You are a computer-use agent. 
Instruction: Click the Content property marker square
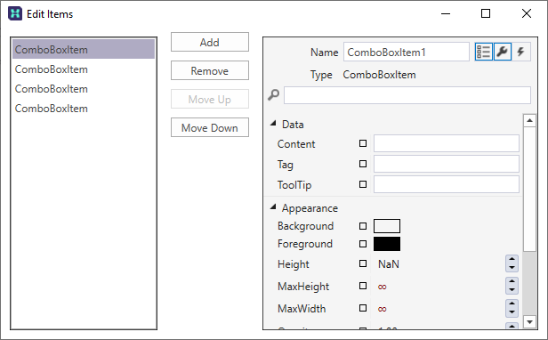(x=363, y=143)
